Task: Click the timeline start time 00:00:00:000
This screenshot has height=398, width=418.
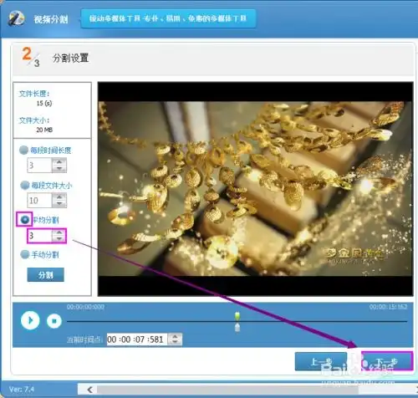Action: (x=85, y=307)
